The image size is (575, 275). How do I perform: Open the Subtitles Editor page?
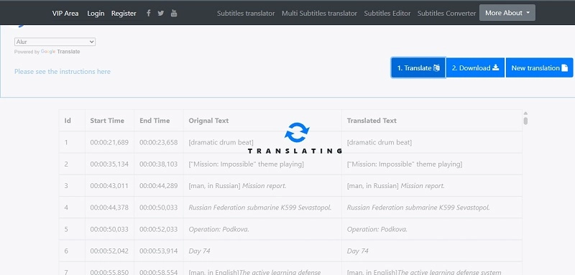click(x=387, y=13)
